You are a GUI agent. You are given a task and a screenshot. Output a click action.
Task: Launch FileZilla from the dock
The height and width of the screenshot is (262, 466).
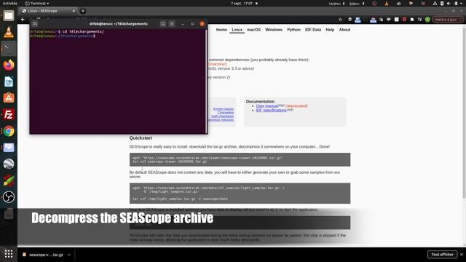[x=9, y=114]
